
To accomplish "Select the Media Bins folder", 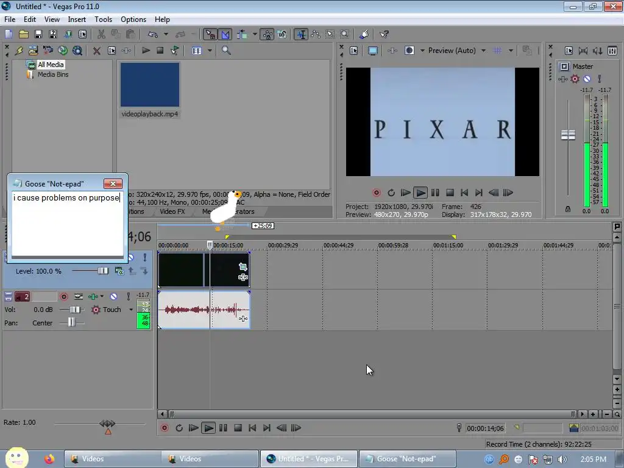I will click(x=53, y=74).
